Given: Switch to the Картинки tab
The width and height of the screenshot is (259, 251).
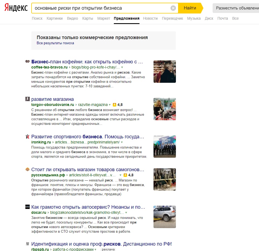Looking at the screenshot, I should point(54,18).
